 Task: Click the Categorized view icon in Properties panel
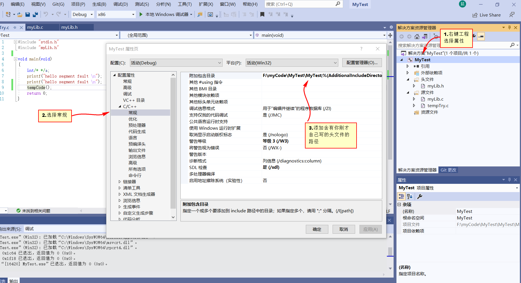(x=401, y=196)
